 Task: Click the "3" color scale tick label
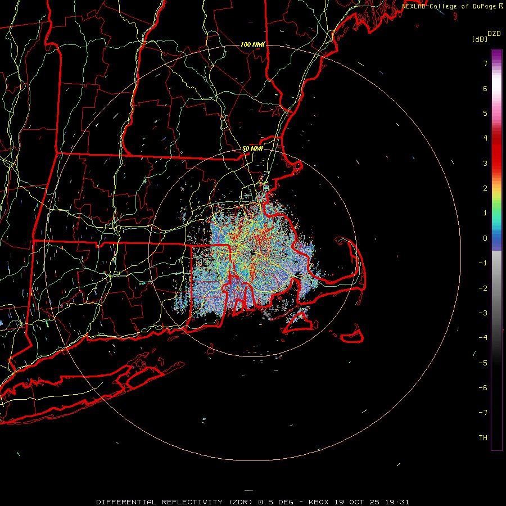coord(485,163)
